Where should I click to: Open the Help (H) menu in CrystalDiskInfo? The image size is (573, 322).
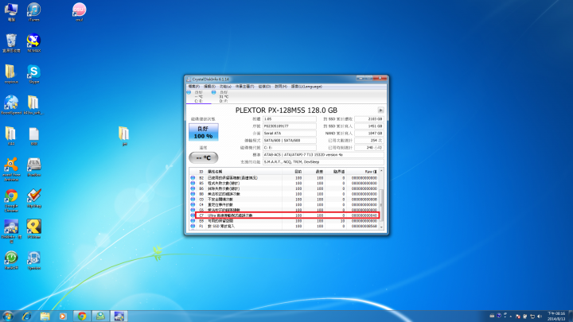(x=281, y=87)
